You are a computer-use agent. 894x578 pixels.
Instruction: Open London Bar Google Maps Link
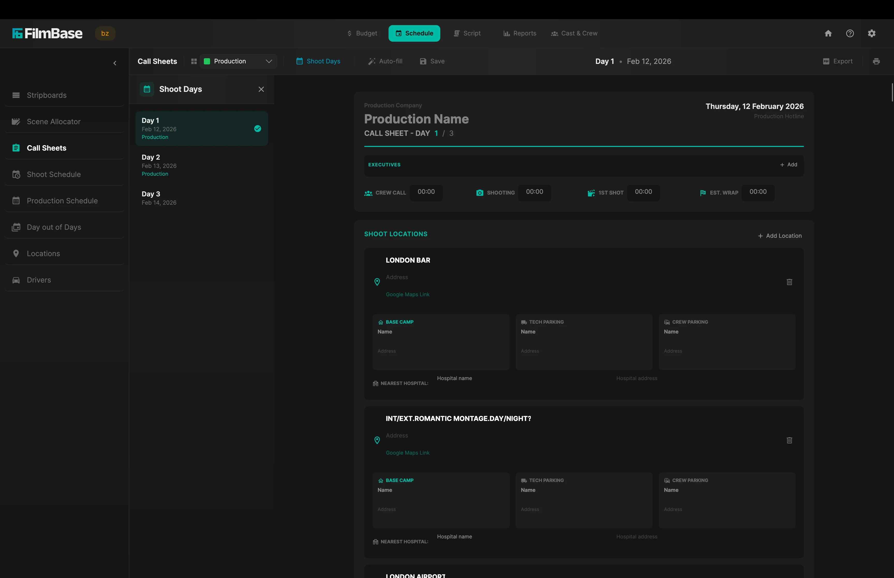coord(407,295)
